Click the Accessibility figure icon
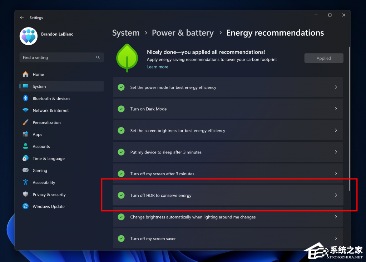This screenshot has height=262, width=366. click(x=25, y=182)
